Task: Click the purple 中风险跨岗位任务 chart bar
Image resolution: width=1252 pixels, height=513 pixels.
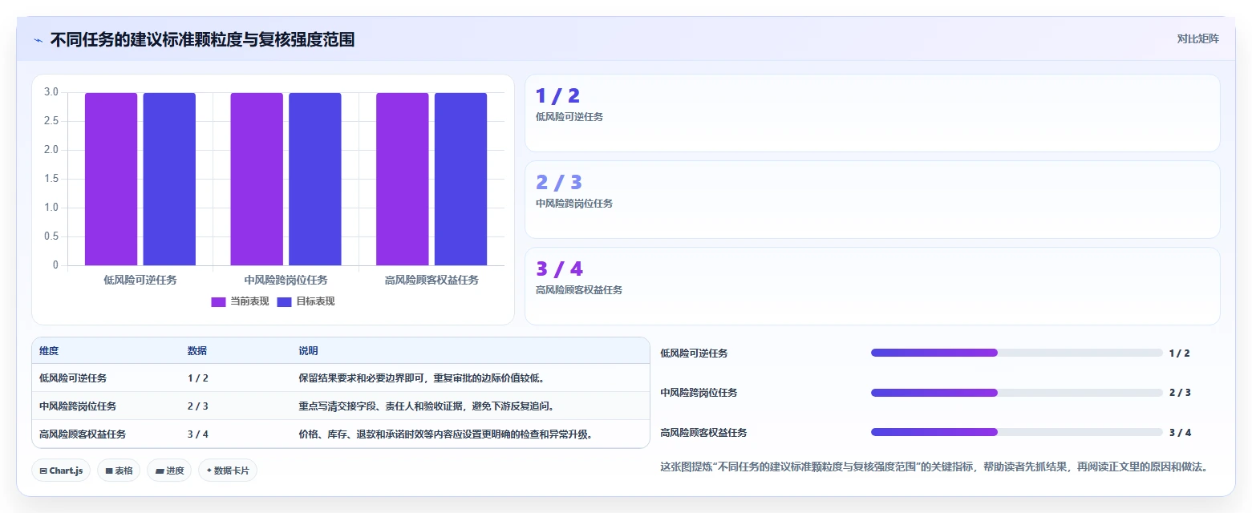Action: pos(257,179)
